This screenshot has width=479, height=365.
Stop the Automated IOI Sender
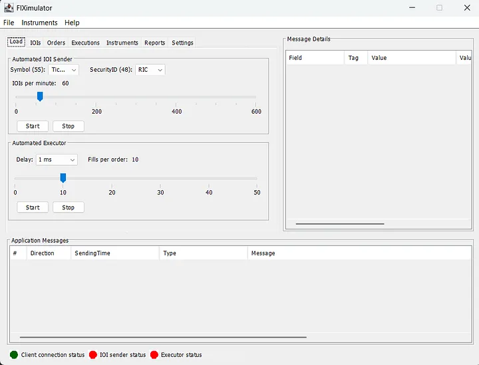click(68, 126)
